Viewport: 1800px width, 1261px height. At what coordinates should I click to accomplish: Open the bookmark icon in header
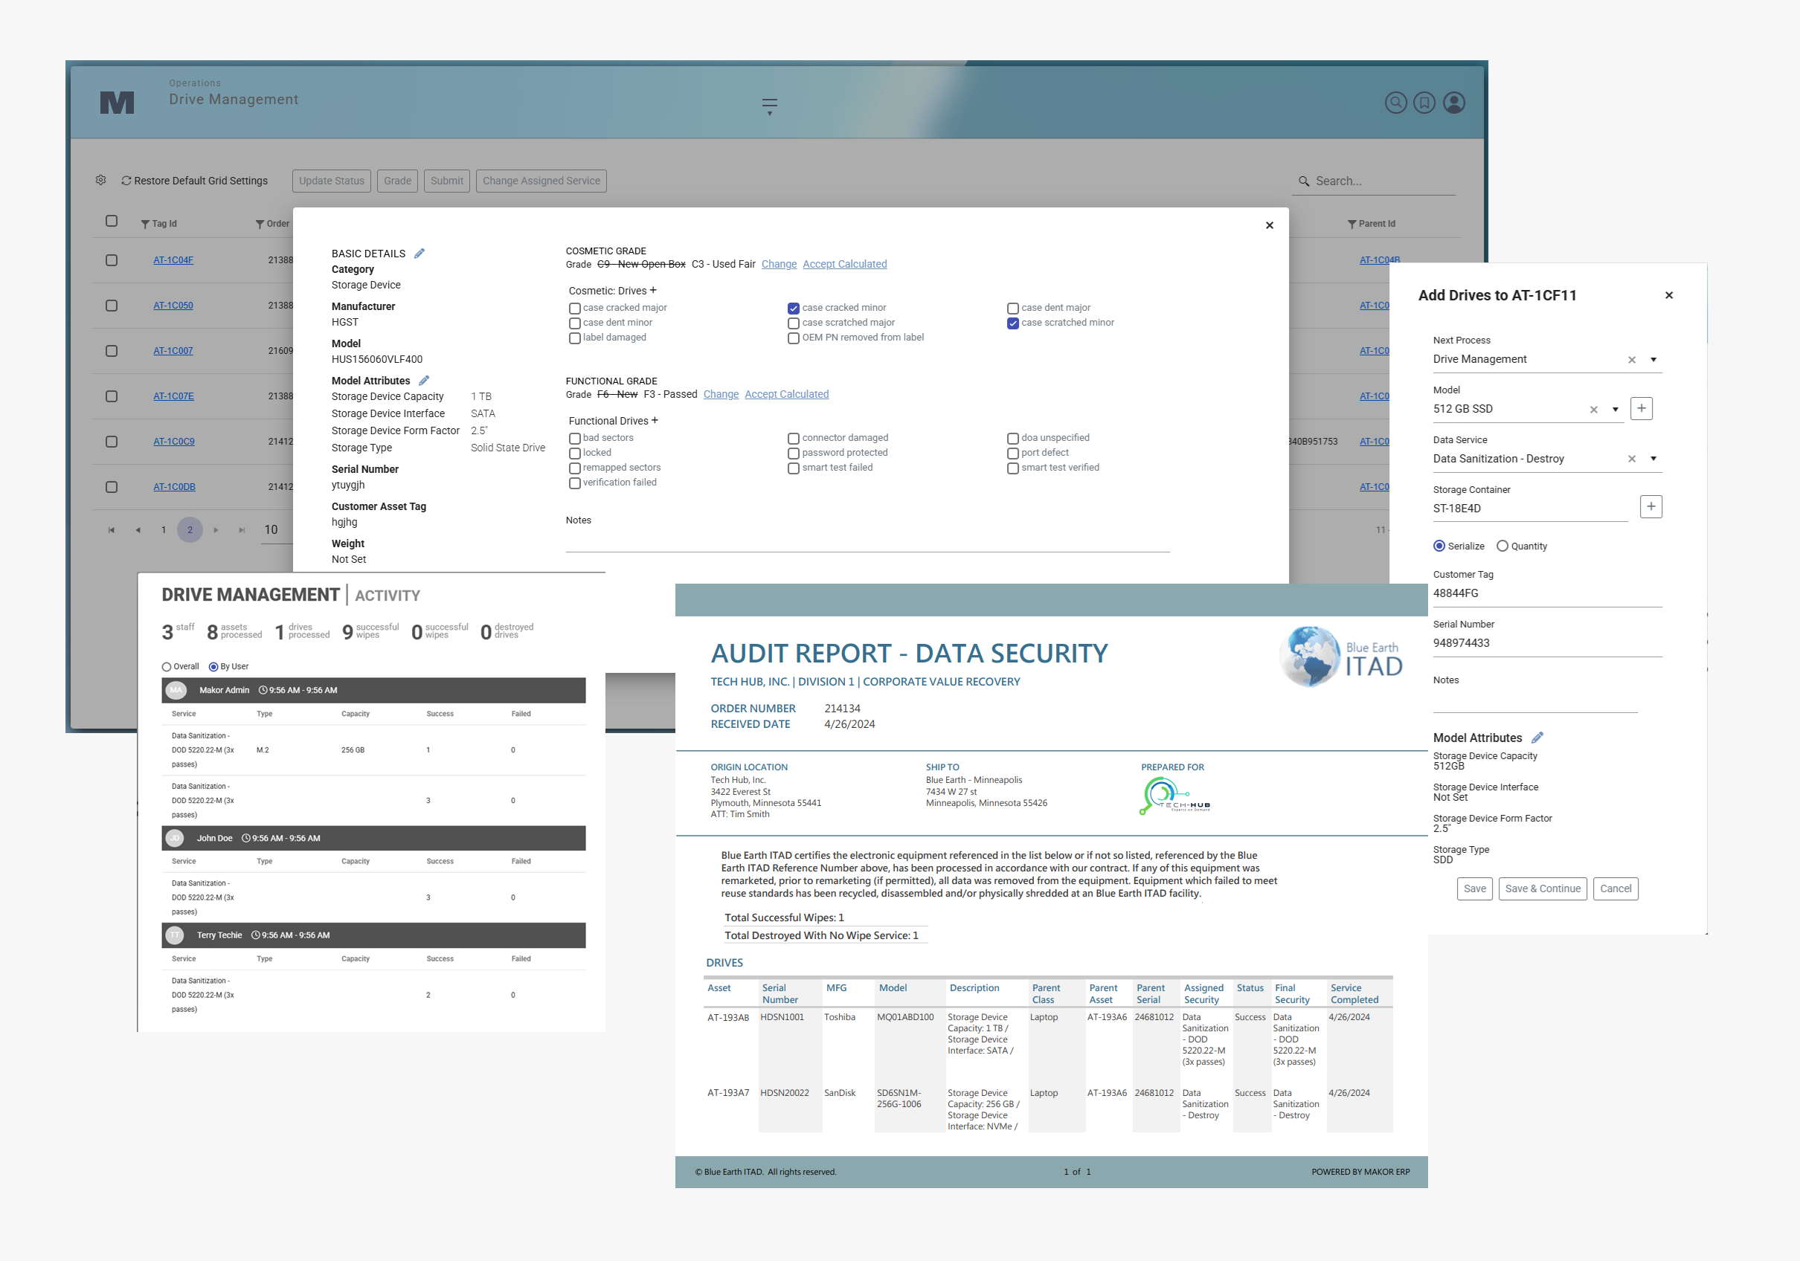pyautogui.click(x=1424, y=103)
